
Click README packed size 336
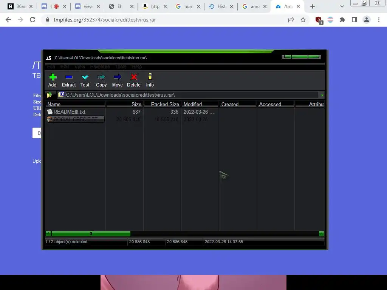pyautogui.click(x=174, y=112)
